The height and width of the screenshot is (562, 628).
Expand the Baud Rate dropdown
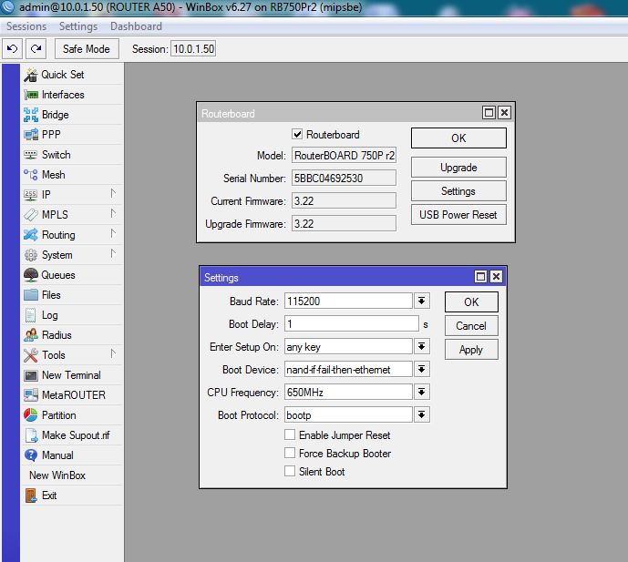421,301
